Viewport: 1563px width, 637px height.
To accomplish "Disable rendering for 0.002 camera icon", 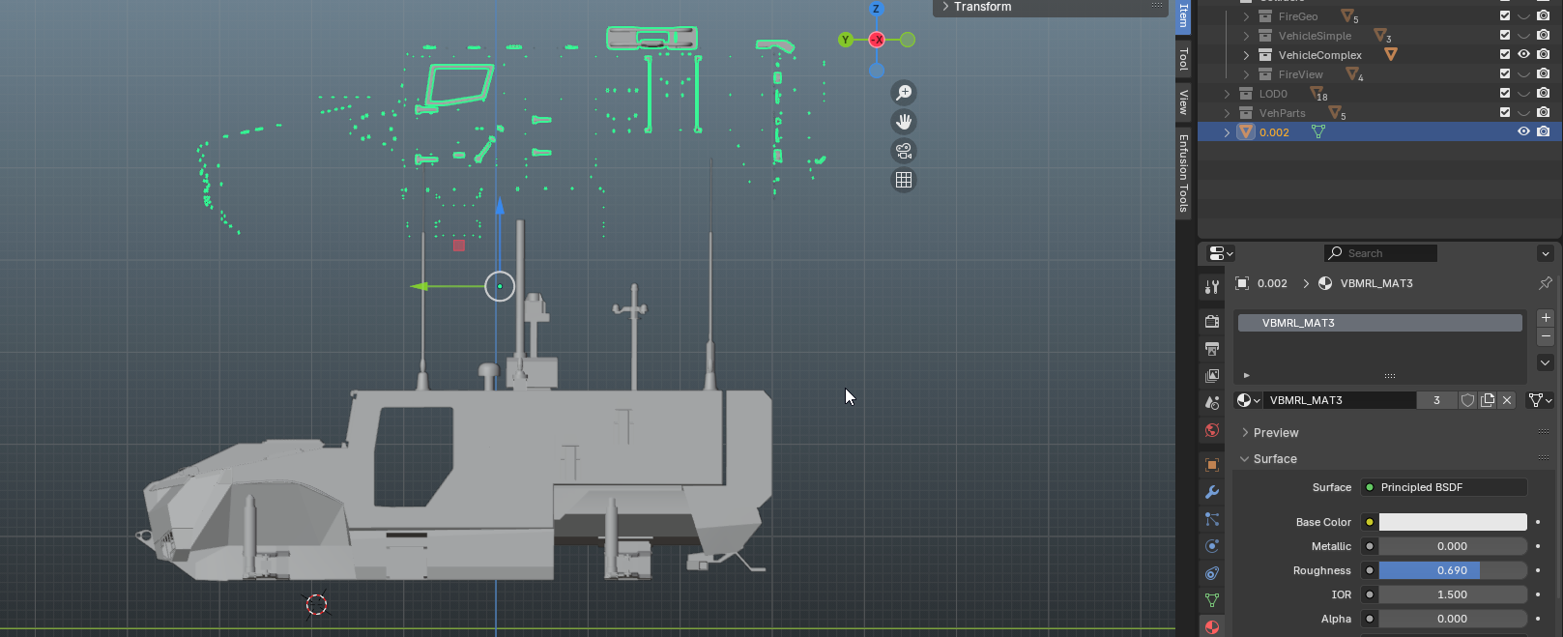I will point(1544,132).
